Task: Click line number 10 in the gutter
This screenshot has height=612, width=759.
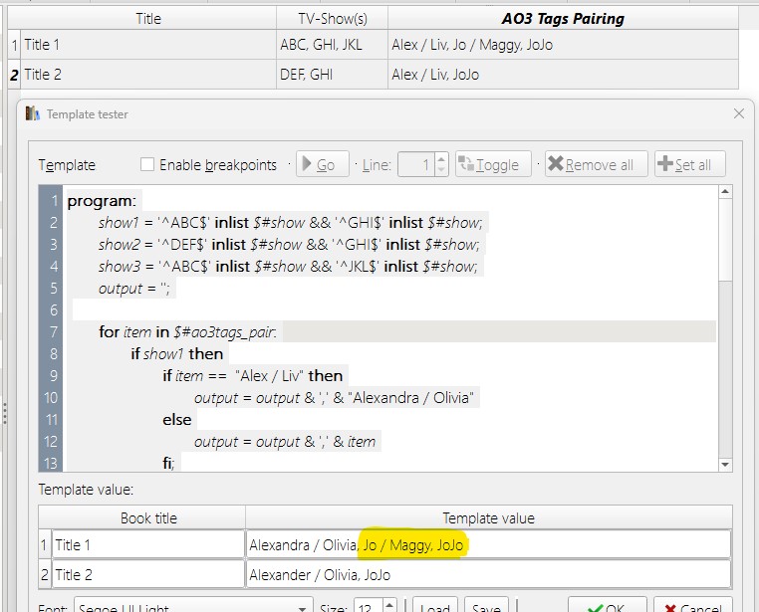Action: pos(51,397)
